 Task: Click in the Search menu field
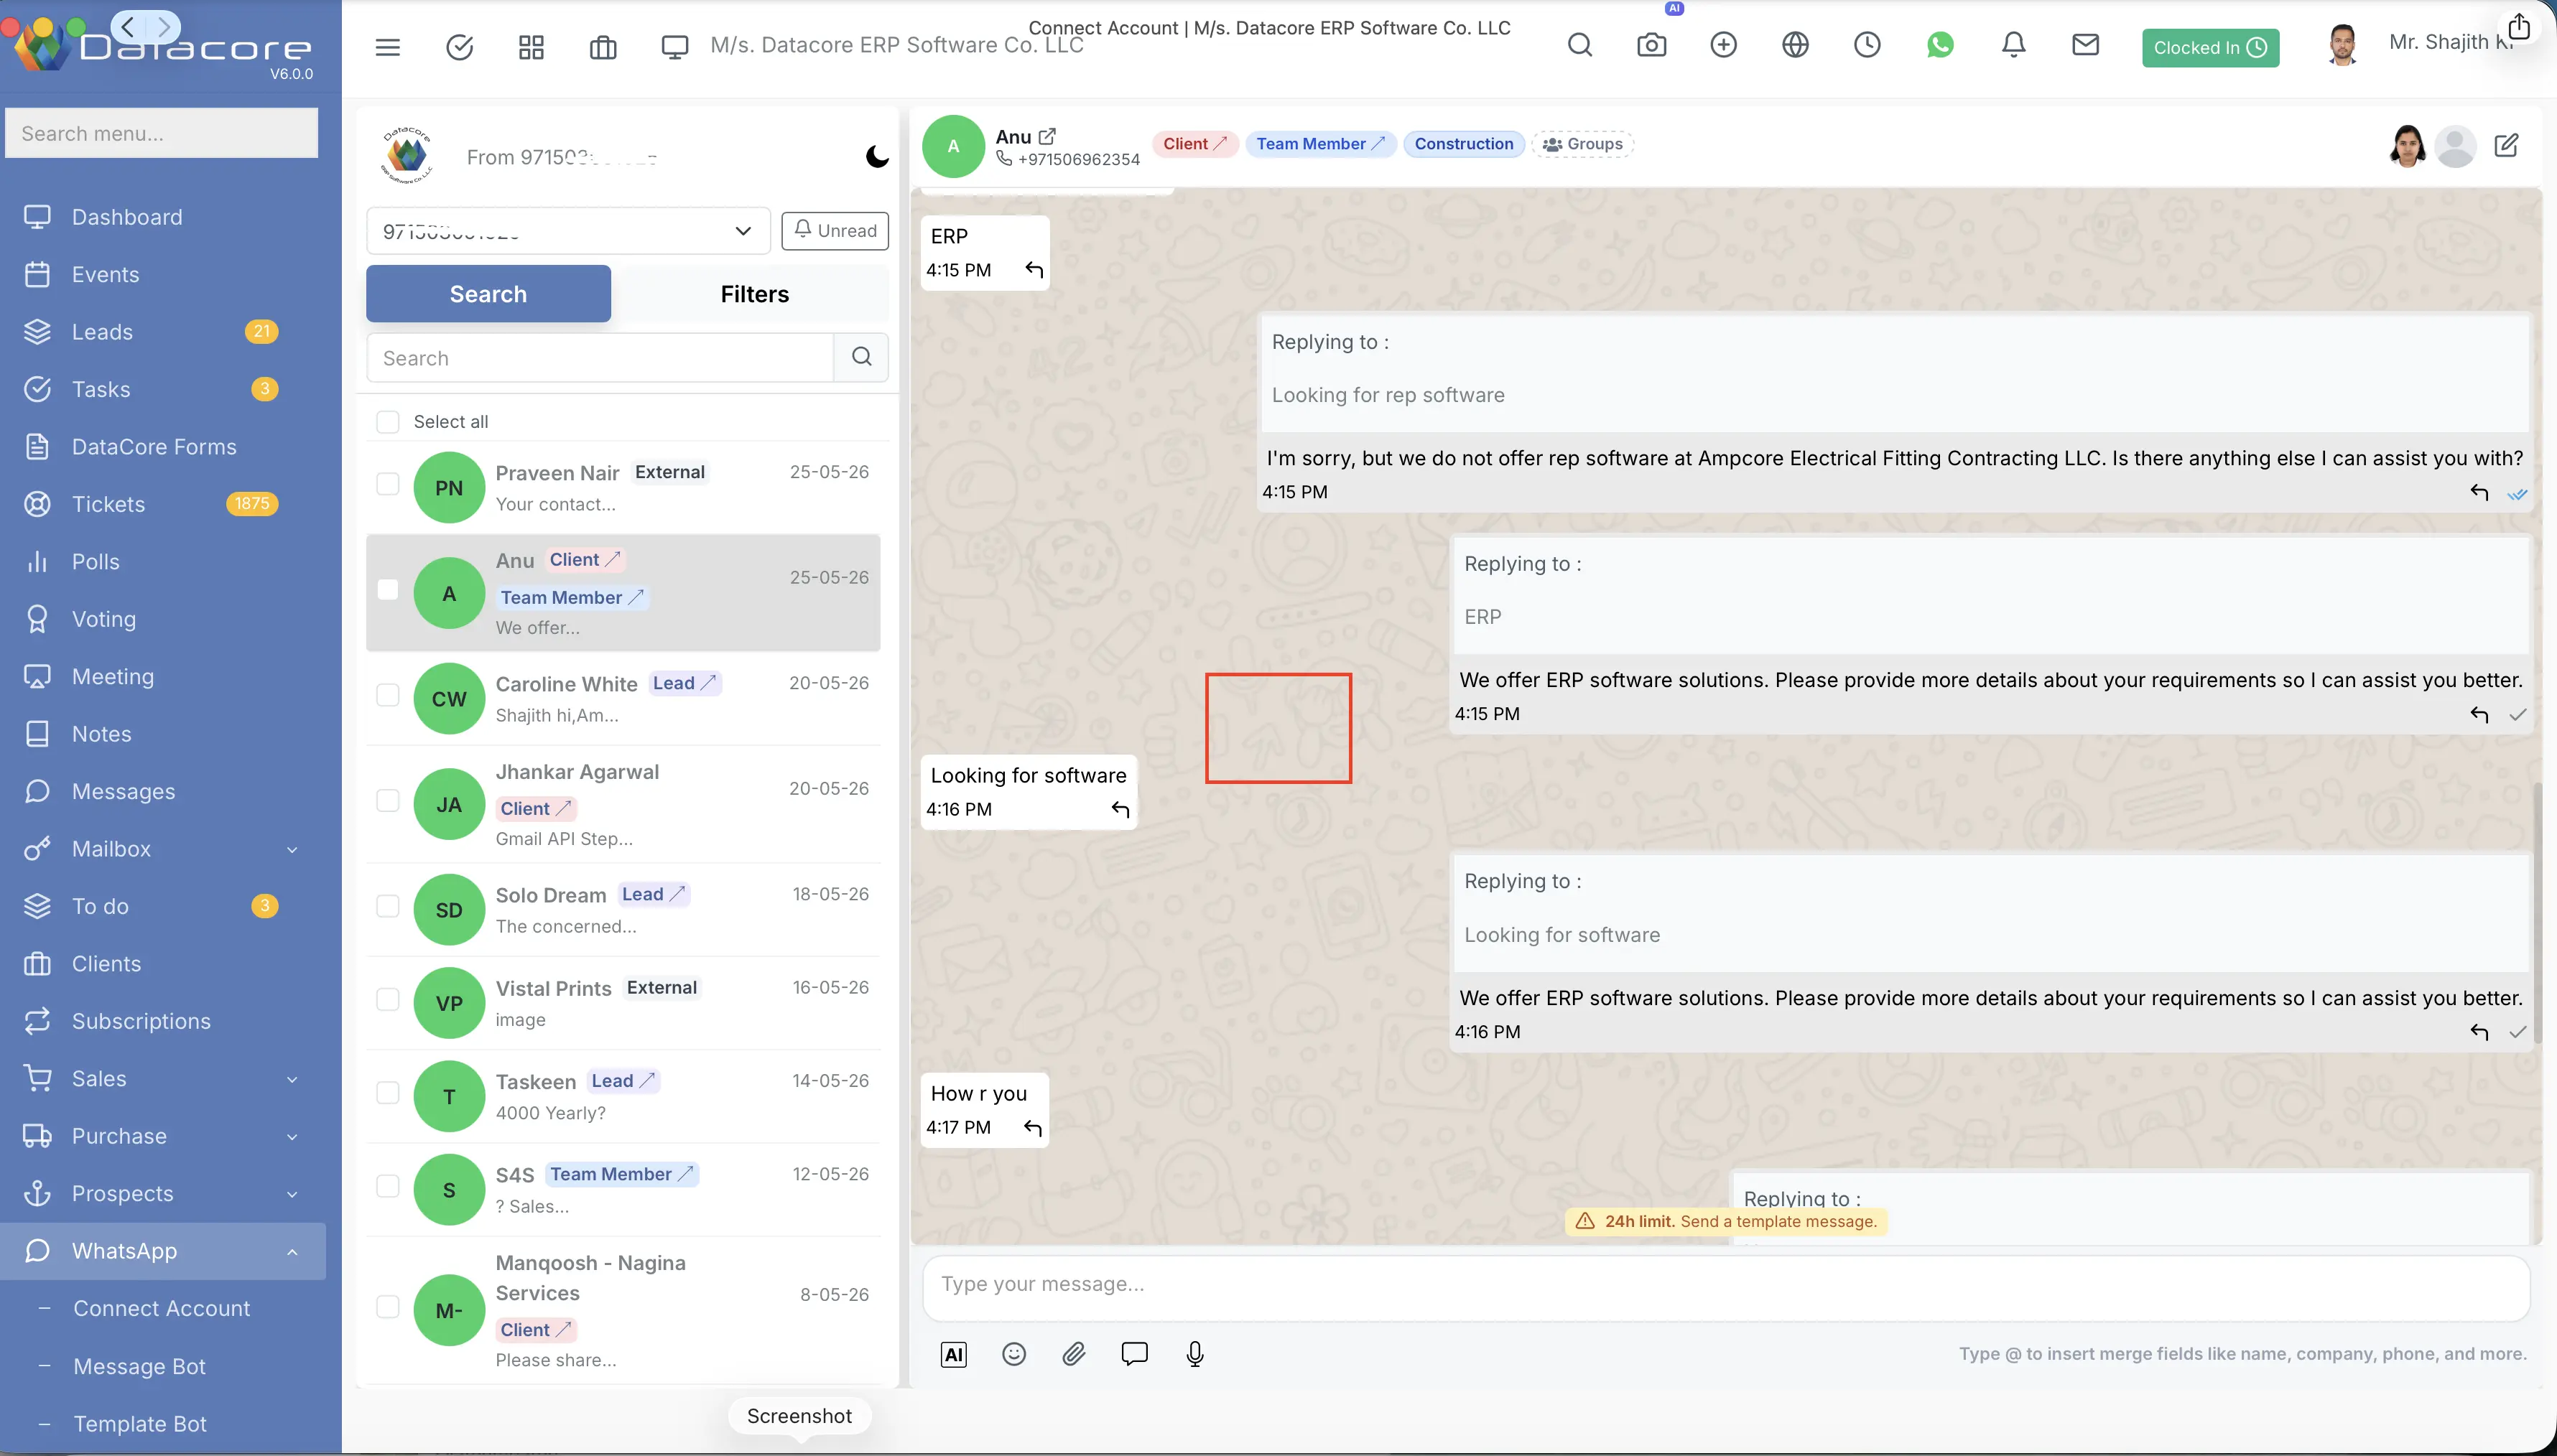coord(162,133)
